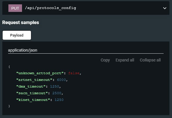Screen dimensions: 172x118
Task: Click the kinet_timeout value 1250
Action: 59,100
